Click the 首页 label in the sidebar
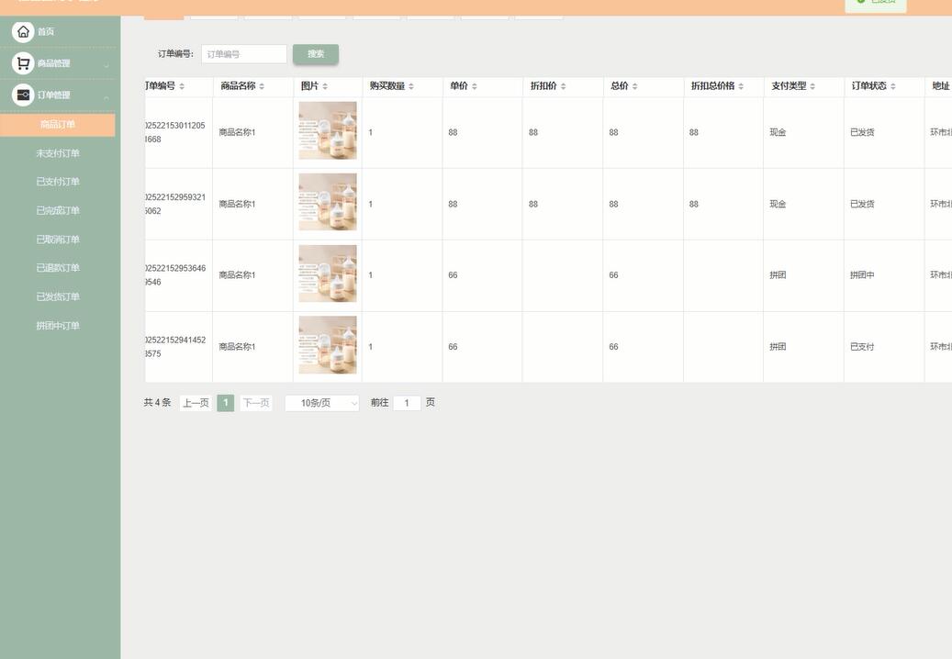Viewport: 952px width, 659px height. 46,31
